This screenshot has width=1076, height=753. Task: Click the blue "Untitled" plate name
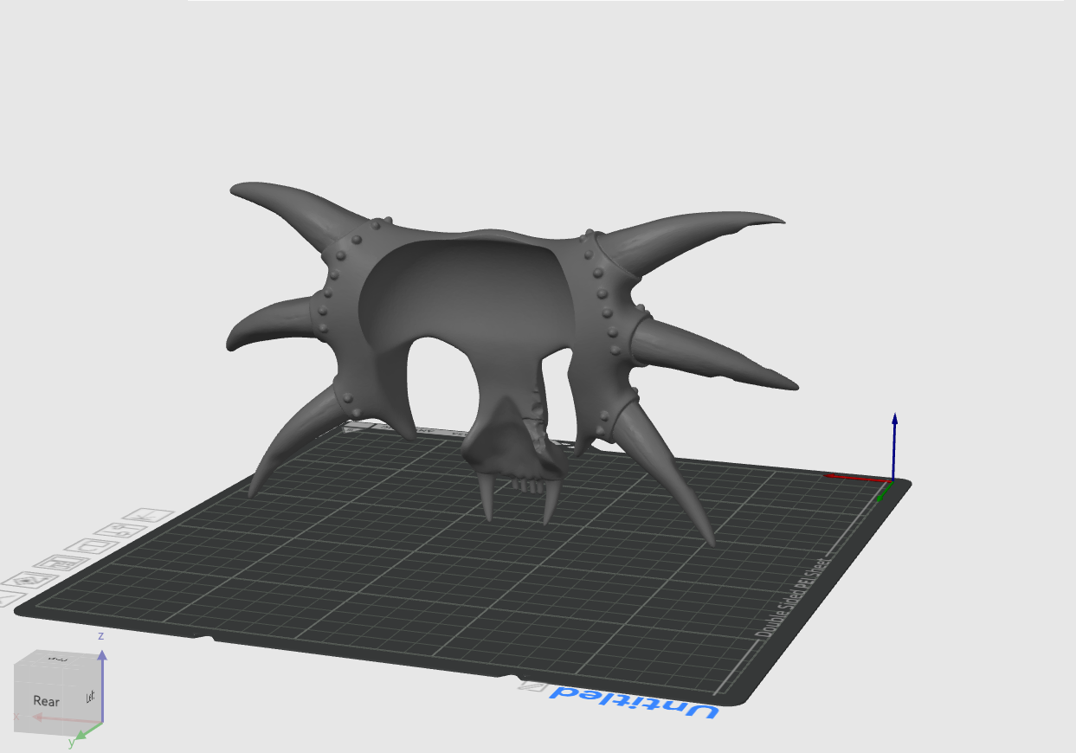pyautogui.click(x=635, y=701)
